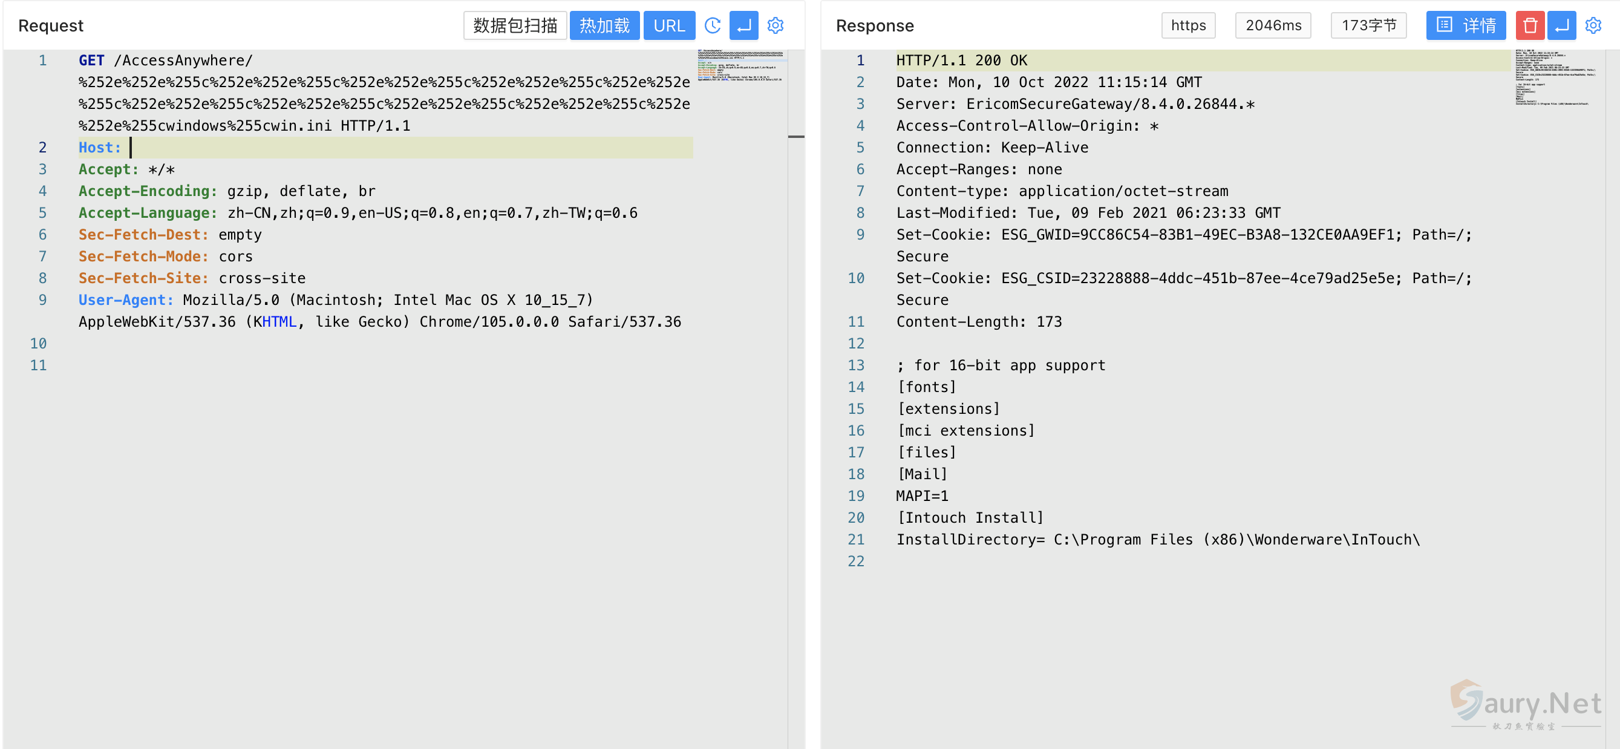1620x749 pixels.
Task: Open response 详情 details view
Action: [x=1465, y=26]
